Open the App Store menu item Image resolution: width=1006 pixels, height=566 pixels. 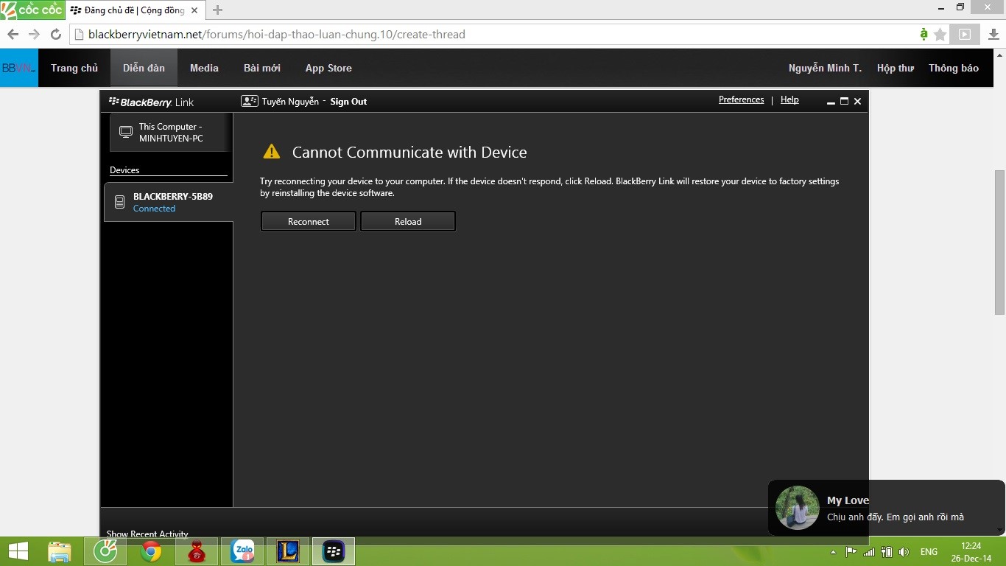(x=328, y=68)
